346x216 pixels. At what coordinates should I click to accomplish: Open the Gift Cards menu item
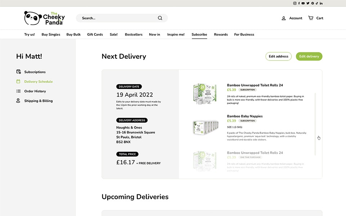tap(95, 35)
